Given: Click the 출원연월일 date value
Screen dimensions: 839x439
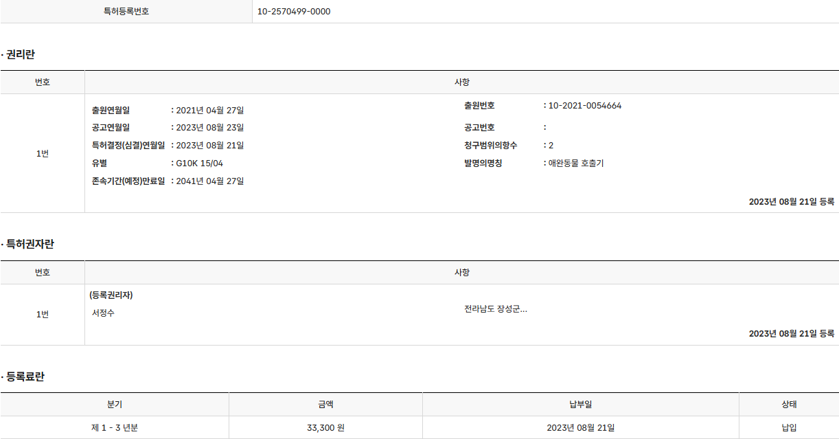Looking at the screenshot, I should 209,110.
